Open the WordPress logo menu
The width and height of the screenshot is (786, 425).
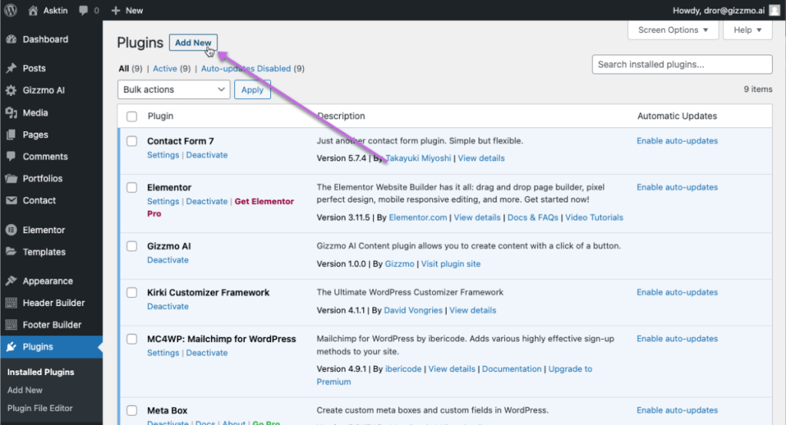coord(11,10)
